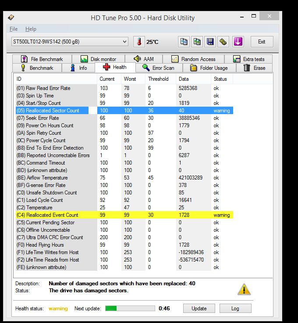Click the Update button
Image resolution: width=298 pixels, height=323 pixels.
pyautogui.click(x=199, y=309)
